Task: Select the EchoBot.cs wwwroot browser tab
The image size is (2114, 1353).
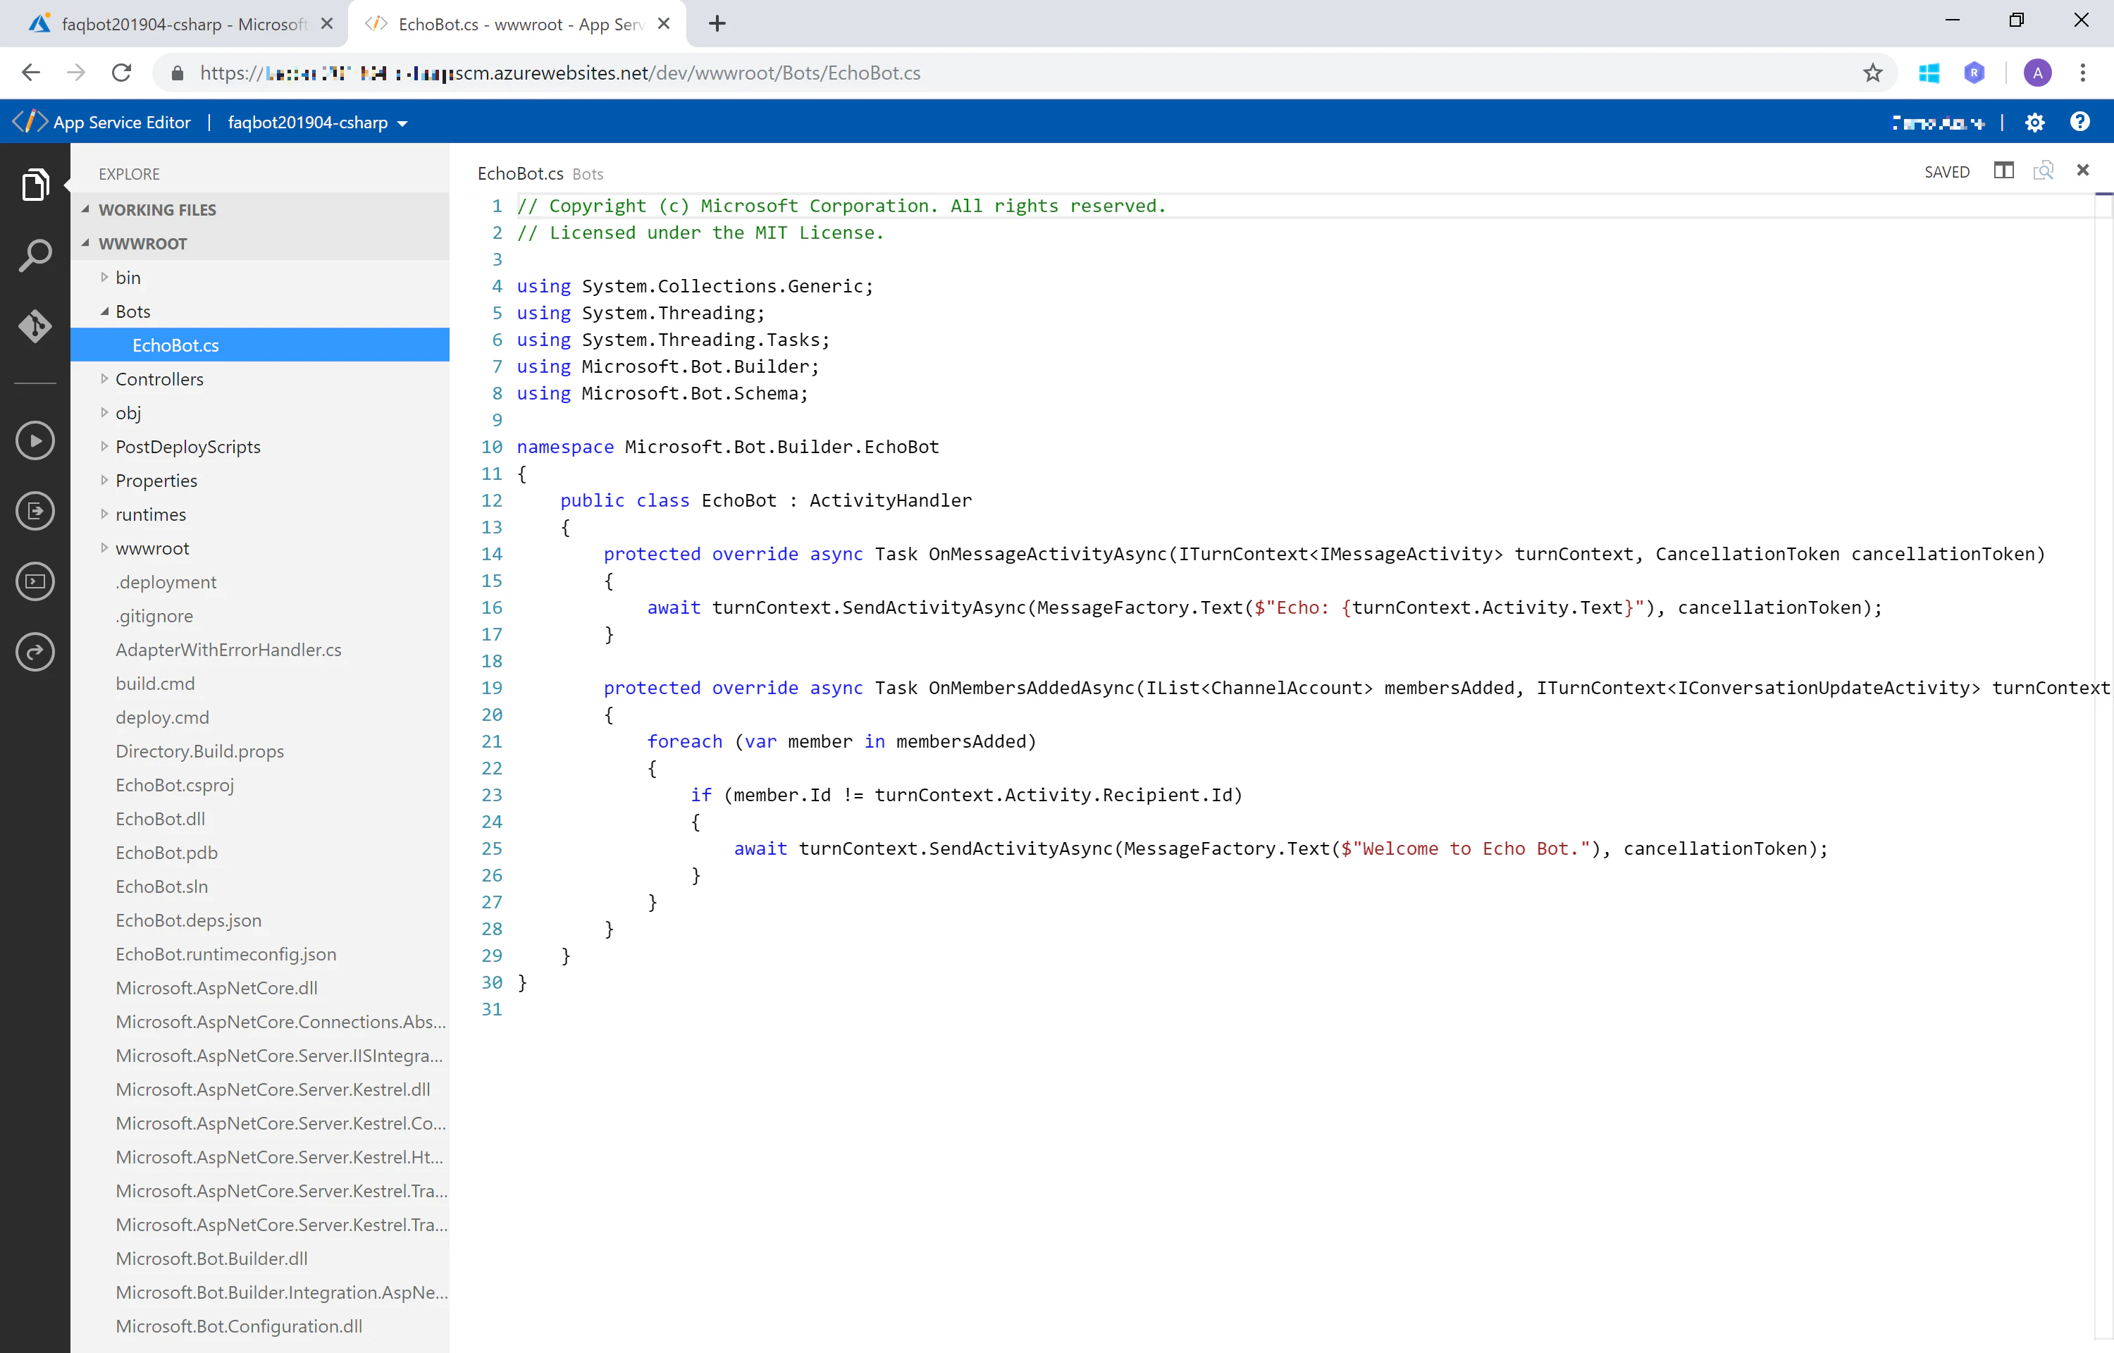Action: 518,24
